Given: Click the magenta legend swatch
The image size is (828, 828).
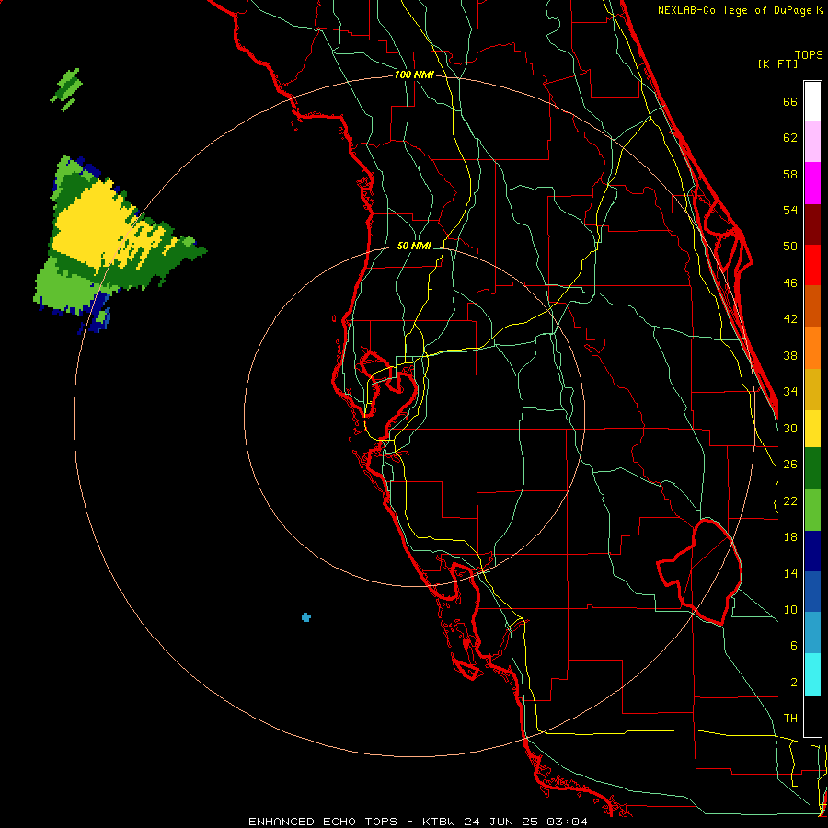Looking at the screenshot, I should [x=812, y=183].
